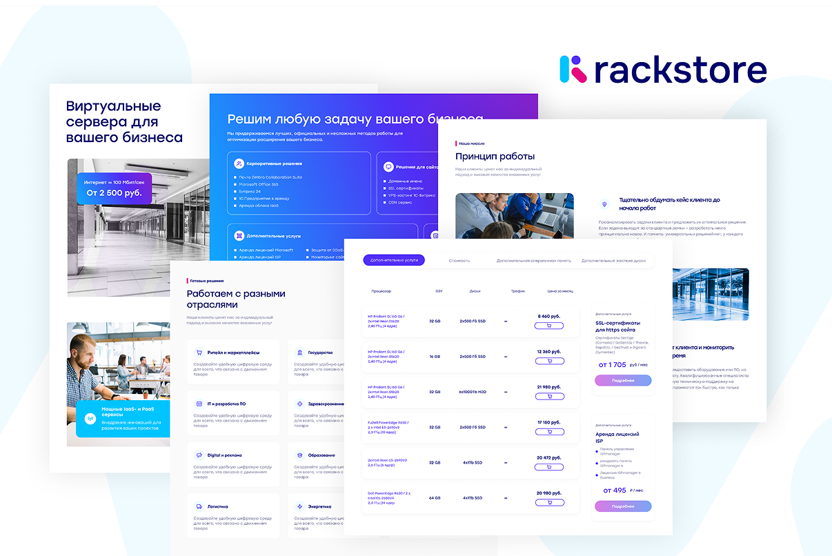Click the Здравоохранение cross icon

299,404
